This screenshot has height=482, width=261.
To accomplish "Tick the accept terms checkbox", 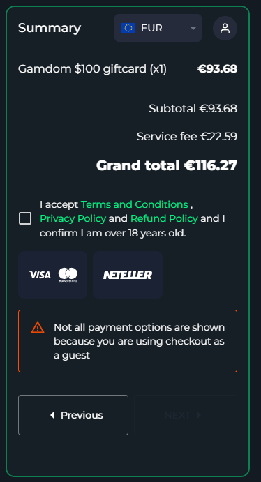I will click(25, 218).
